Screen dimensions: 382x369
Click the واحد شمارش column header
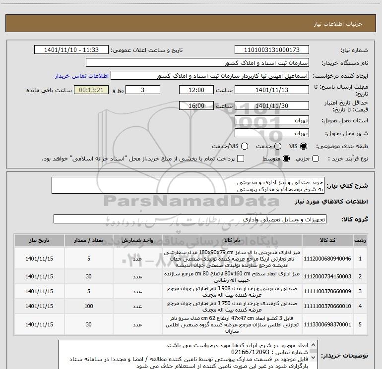pos(137,241)
